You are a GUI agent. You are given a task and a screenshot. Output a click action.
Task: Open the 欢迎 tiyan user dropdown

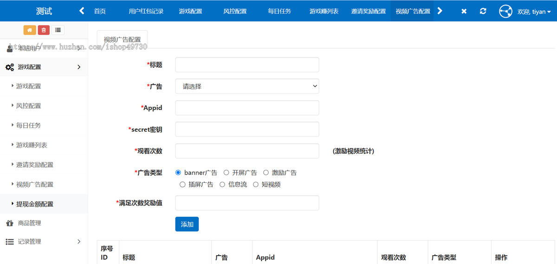pyautogui.click(x=534, y=12)
